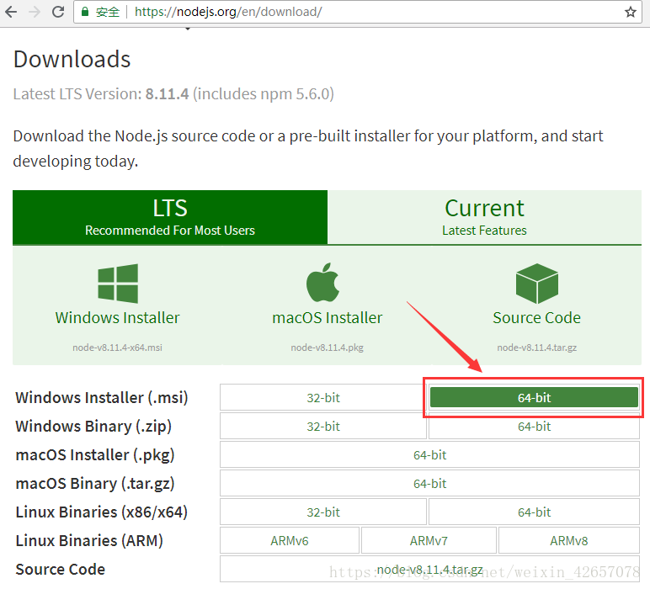This screenshot has height=589, width=650.
Task: Click the macOS Binary (.tar.gz) row label
Action: coord(95,483)
